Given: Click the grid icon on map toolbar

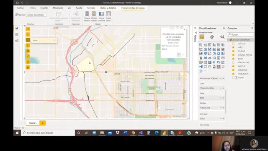Looking at the screenshot, I should [28, 51].
